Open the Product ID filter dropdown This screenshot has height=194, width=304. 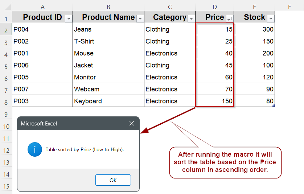(x=69, y=18)
